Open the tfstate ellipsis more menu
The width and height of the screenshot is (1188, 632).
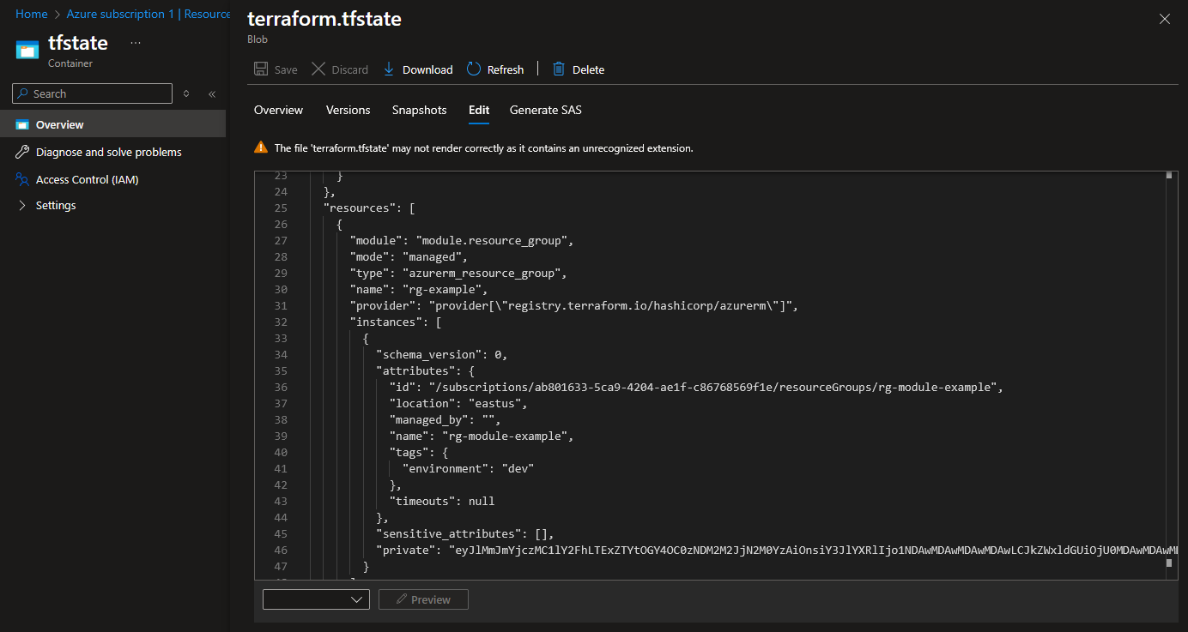[x=136, y=43]
